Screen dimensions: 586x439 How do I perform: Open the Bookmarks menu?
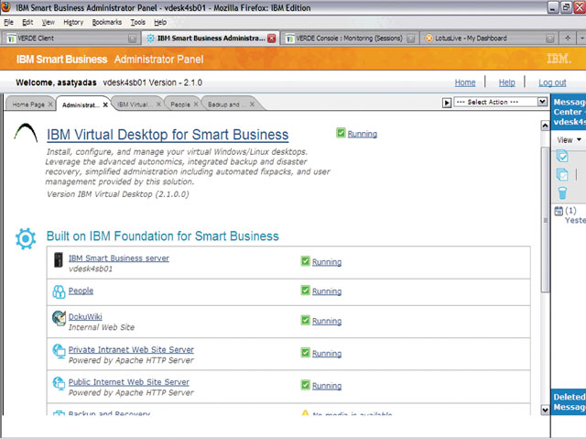pyautogui.click(x=107, y=22)
